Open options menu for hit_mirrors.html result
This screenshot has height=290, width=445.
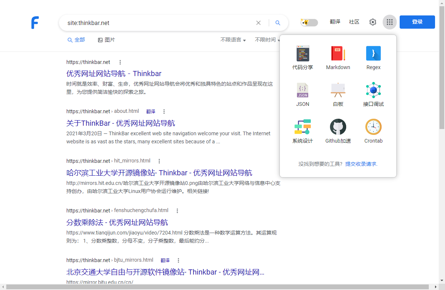159,161
